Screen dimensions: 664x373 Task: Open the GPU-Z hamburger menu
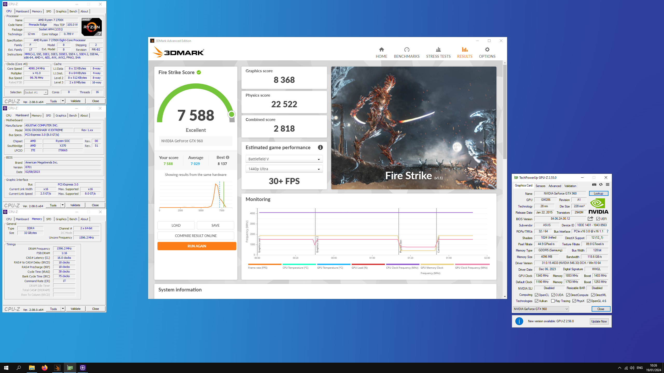(x=607, y=184)
